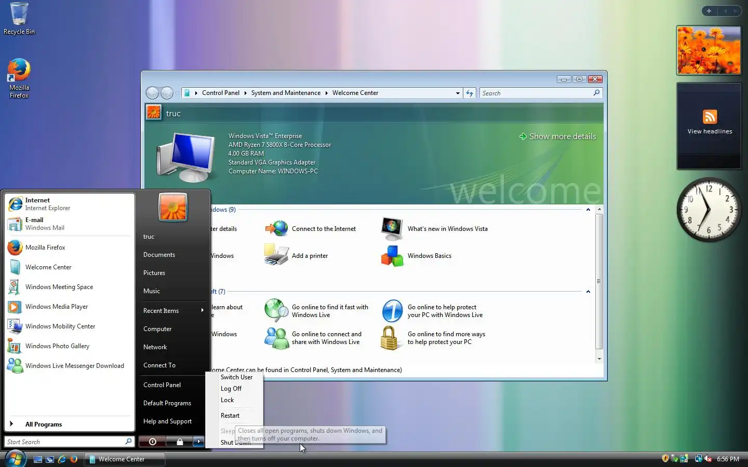Collapse the Get started with Windows section

pos(588,210)
